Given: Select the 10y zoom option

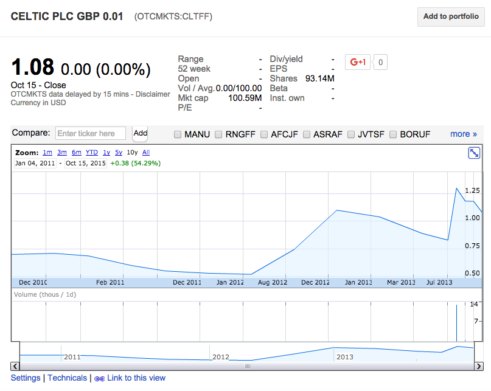Looking at the screenshot, I should tap(132, 153).
